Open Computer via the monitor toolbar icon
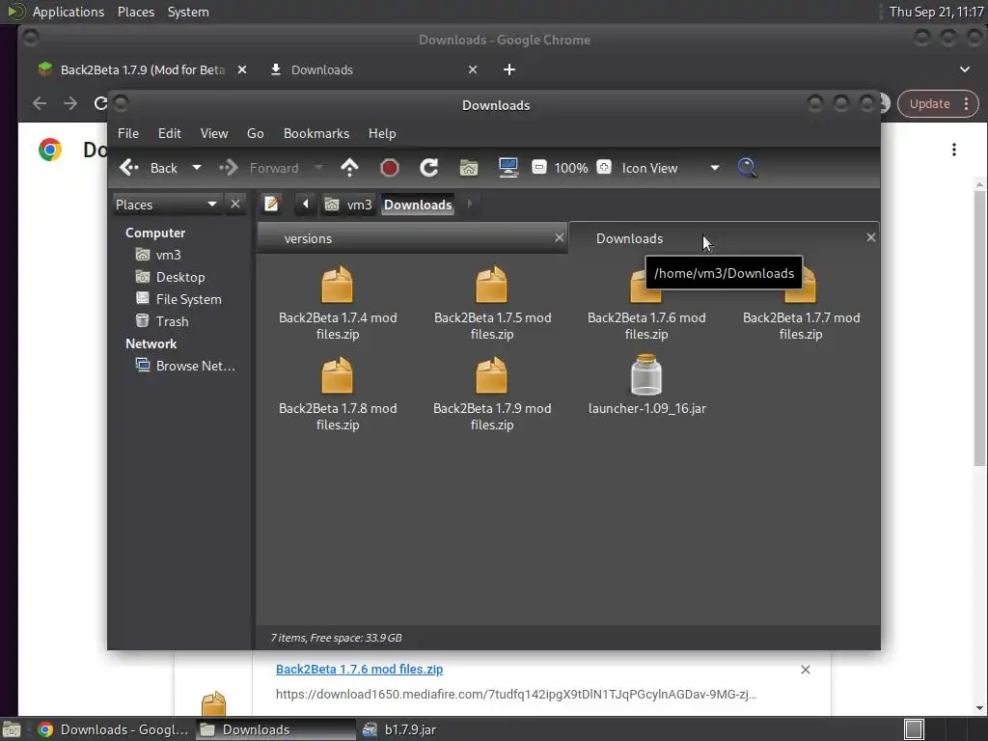The width and height of the screenshot is (988, 741). [508, 168]
